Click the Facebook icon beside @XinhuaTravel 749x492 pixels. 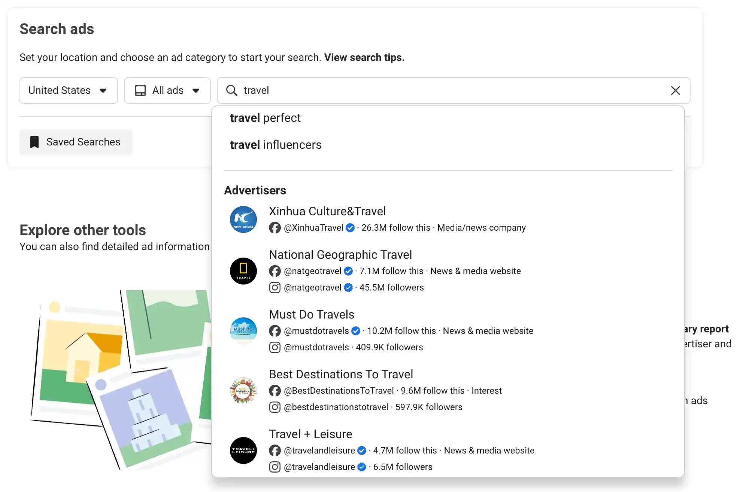(275, 228)
